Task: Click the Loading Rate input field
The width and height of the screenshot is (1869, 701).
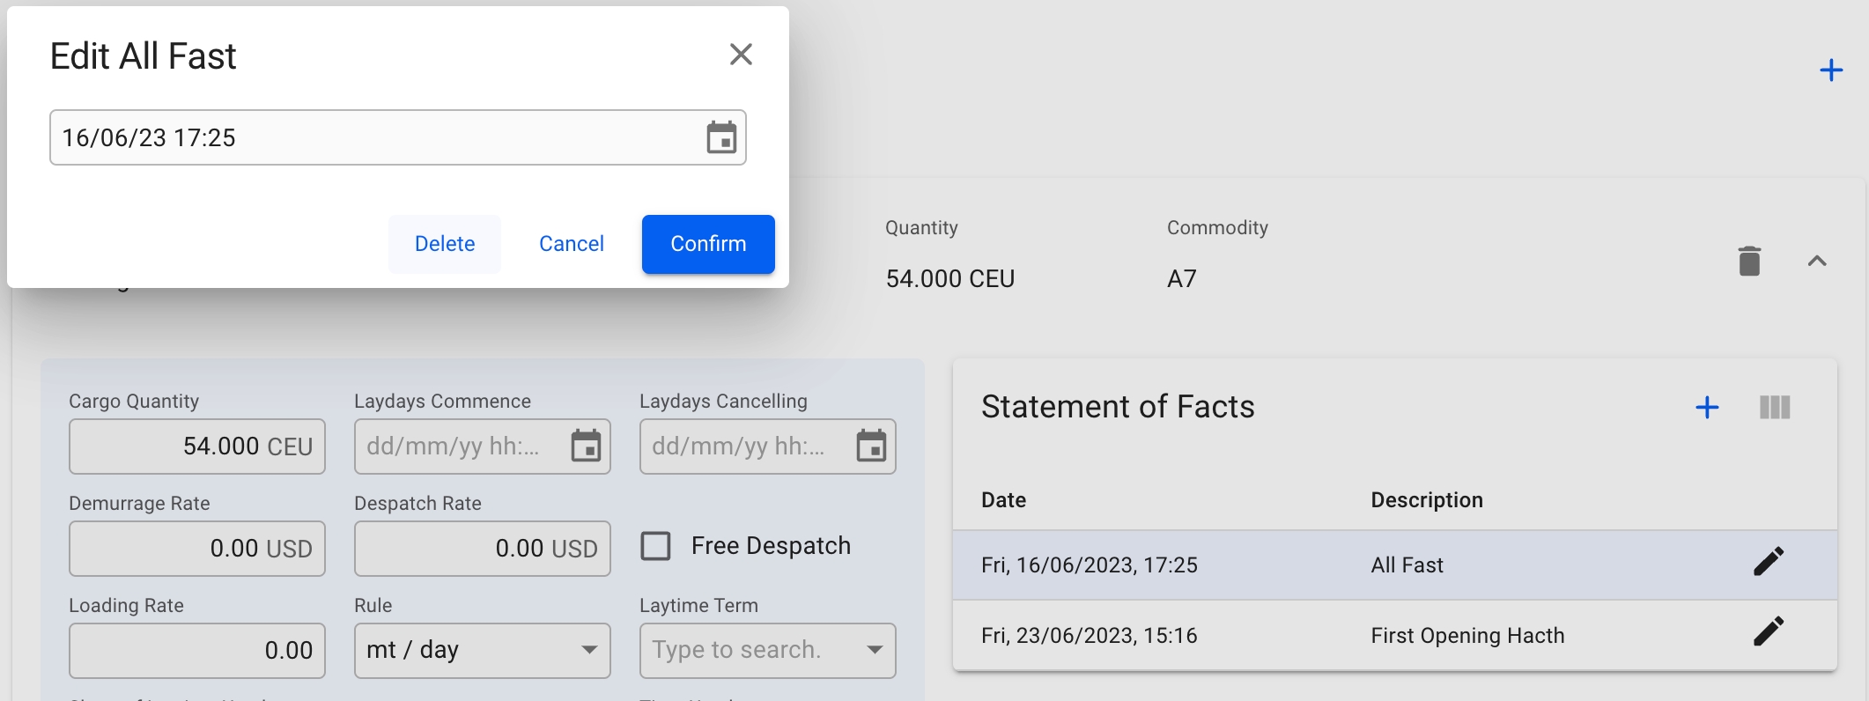Action: click(196, 651)
